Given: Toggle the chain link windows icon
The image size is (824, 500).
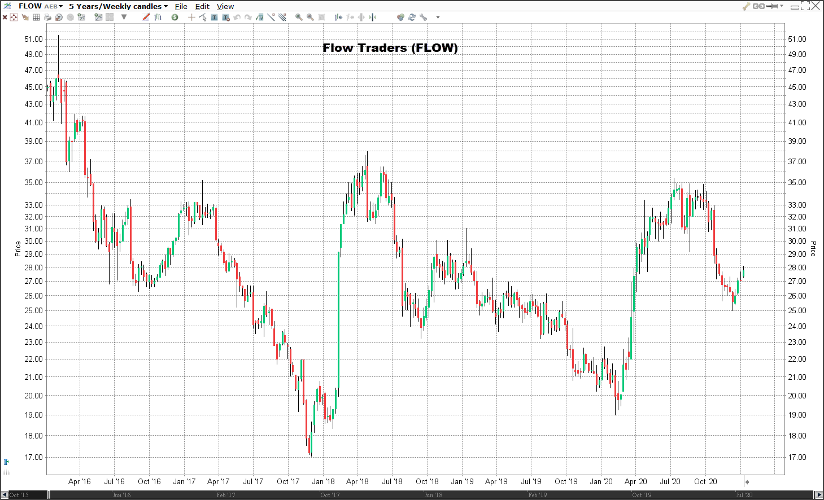Looking at the screenshot, I should tap(758, 6).
